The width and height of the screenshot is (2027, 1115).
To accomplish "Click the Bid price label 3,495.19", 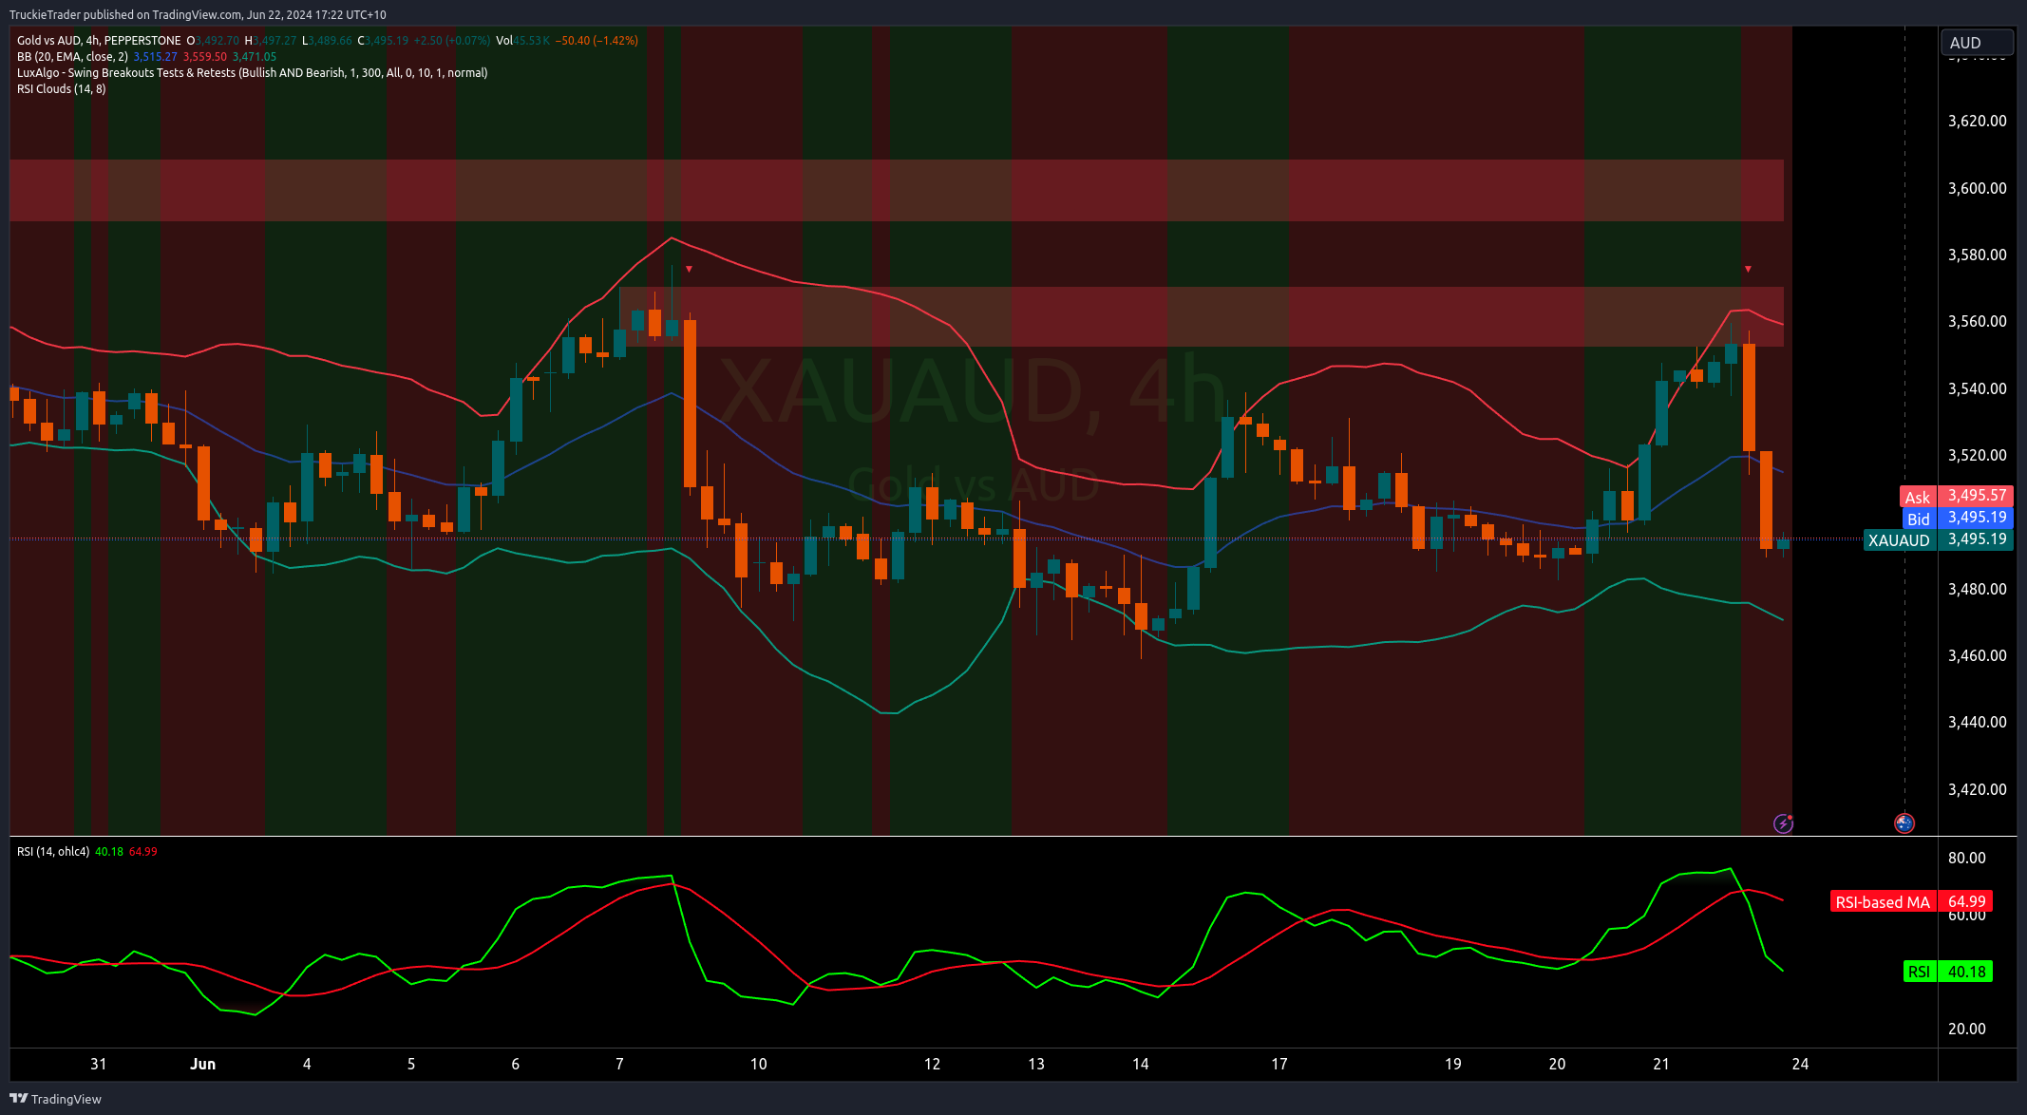I will tap(1957, 518).
